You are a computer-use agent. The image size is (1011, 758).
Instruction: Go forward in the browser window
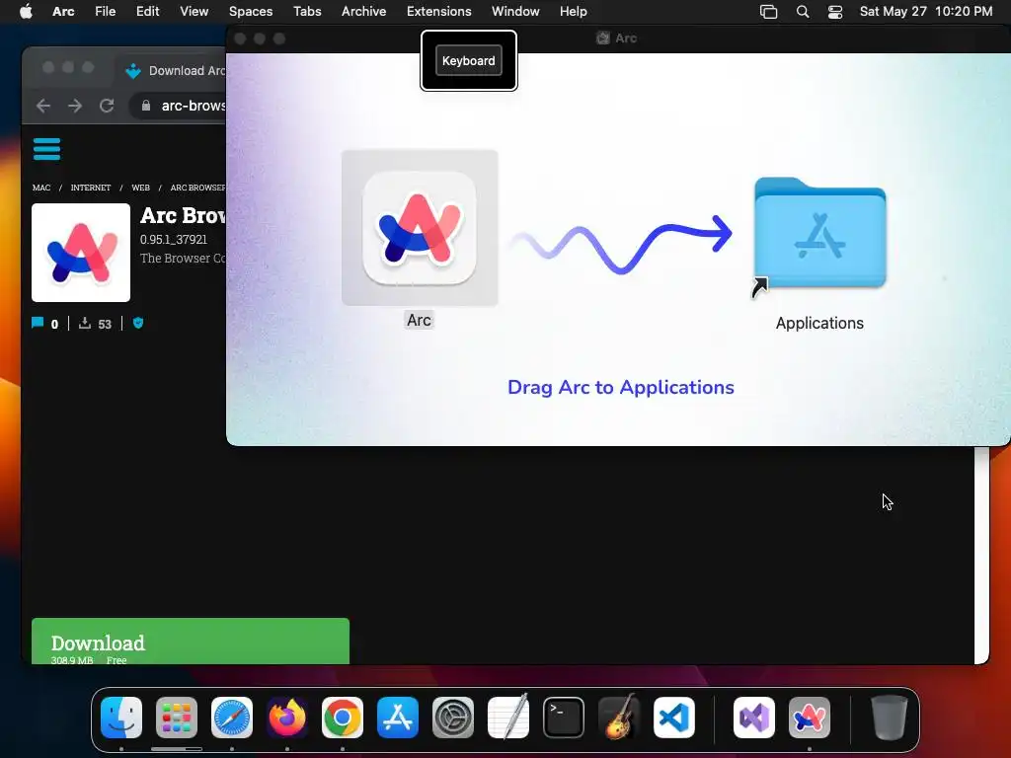click(x=75, y=106)
